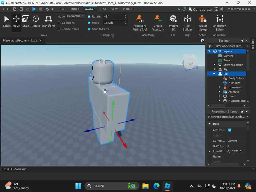
Task: Open the Accessory Fitting Tool
Action: [140, 23]
